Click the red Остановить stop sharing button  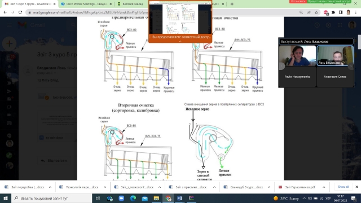[x=298, y=1]
